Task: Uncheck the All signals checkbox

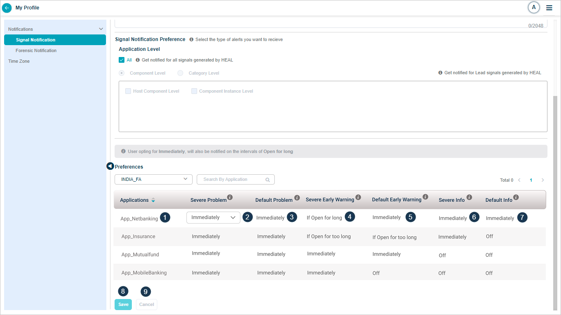Action: 122,60
